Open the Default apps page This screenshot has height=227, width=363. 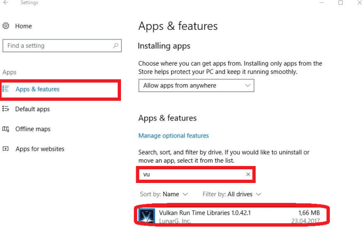[32, 109]
